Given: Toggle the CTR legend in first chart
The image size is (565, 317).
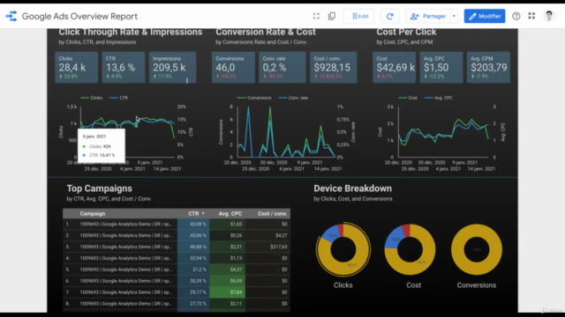Looking at the screenshot, I should coord(119,98).
